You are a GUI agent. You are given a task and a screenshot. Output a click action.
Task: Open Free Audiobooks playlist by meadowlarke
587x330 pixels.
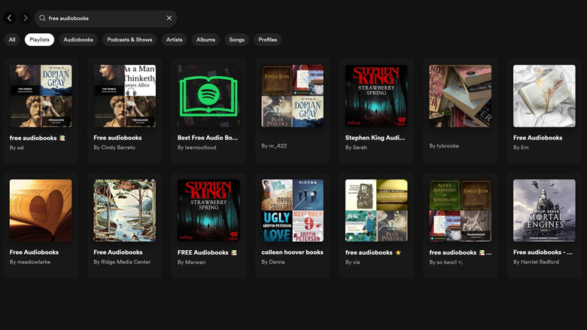click(41, 210)
